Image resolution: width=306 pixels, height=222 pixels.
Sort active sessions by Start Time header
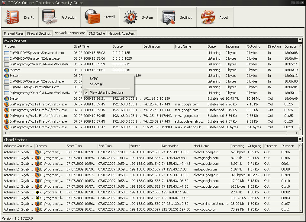(x=92, y=46)
